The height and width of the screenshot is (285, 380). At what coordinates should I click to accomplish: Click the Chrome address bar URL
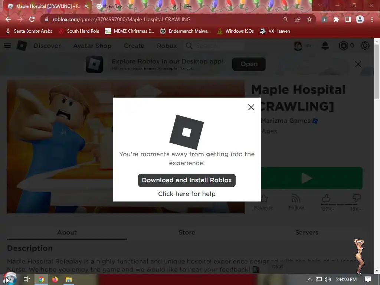121,19
